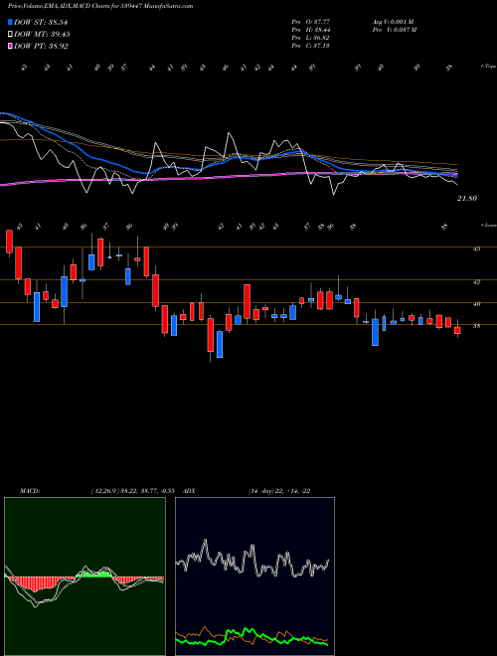The height and width of the screenshot is (656, 497).
Task: Click the 45 price axis label
Action: coord(476,248)
